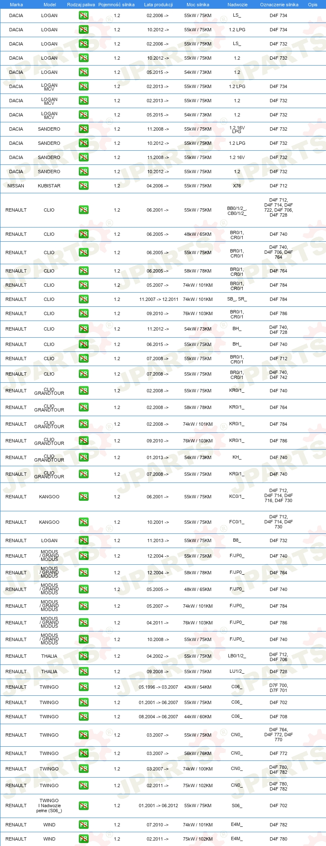Click the Model column header
Viewport: 326px width, 846px height.
[50, 5]
